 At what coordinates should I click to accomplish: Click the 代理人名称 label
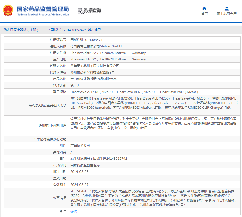pos(58,66)
